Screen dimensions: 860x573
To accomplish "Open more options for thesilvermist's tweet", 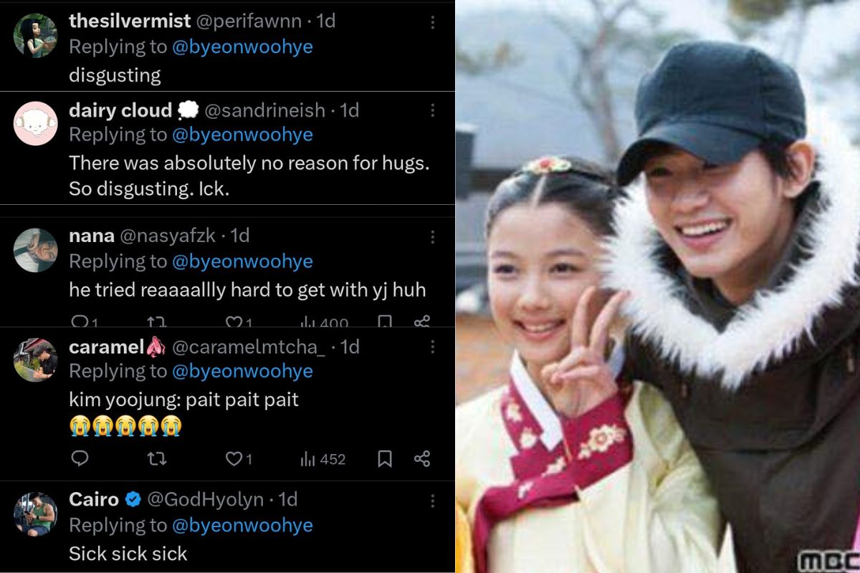I will (x=432, y=22).
